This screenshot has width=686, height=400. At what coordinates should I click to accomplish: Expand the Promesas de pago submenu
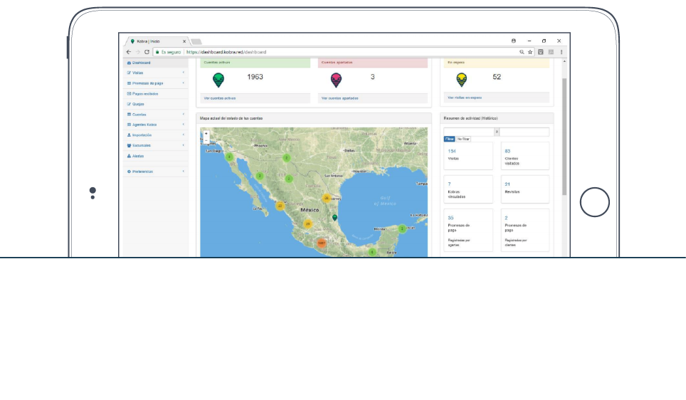tap(154, 83)
